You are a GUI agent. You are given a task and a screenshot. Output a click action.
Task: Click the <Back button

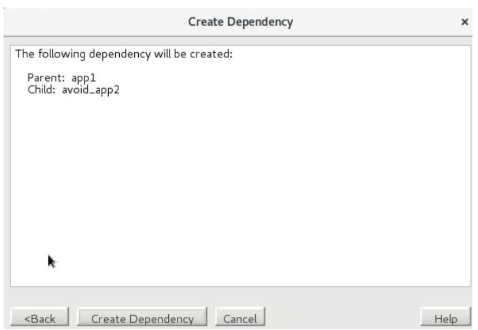(x=40, y=318)
